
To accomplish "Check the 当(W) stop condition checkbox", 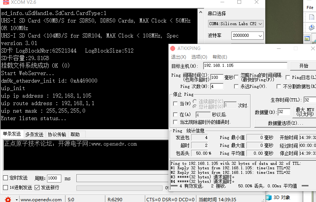I will [x=175, y=104].
